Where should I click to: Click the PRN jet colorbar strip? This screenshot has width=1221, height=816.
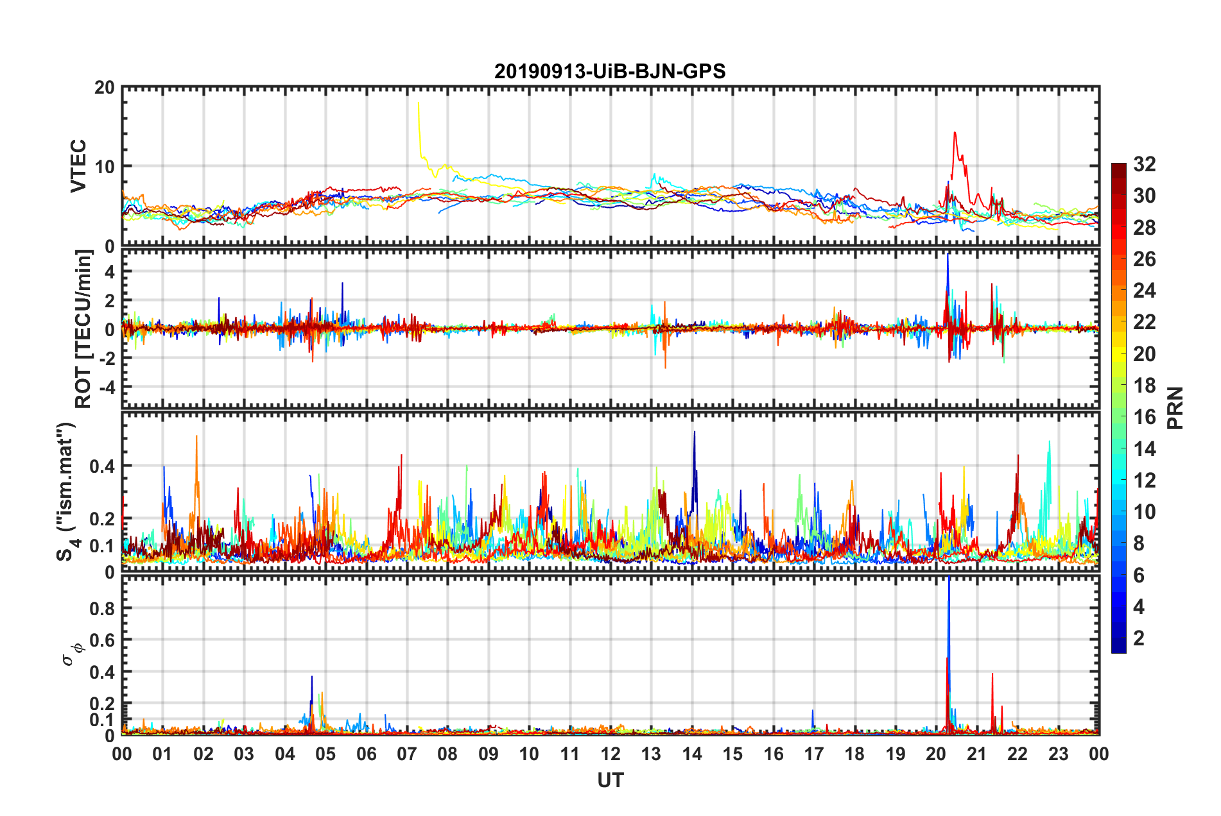pos(1119,408)
